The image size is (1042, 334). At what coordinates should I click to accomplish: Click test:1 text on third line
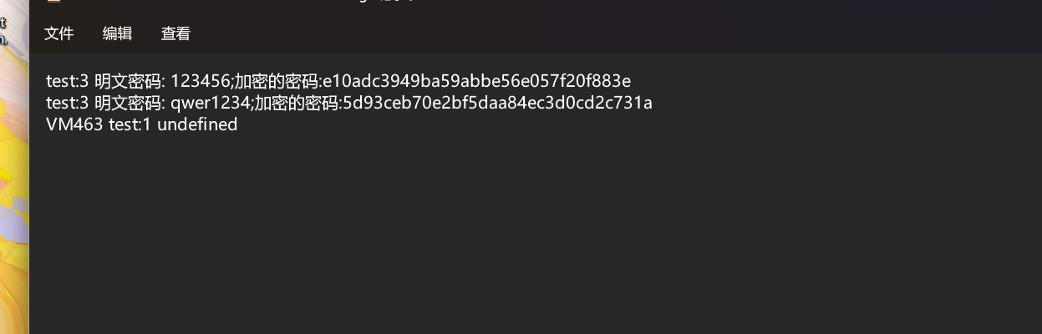(130, 124)
